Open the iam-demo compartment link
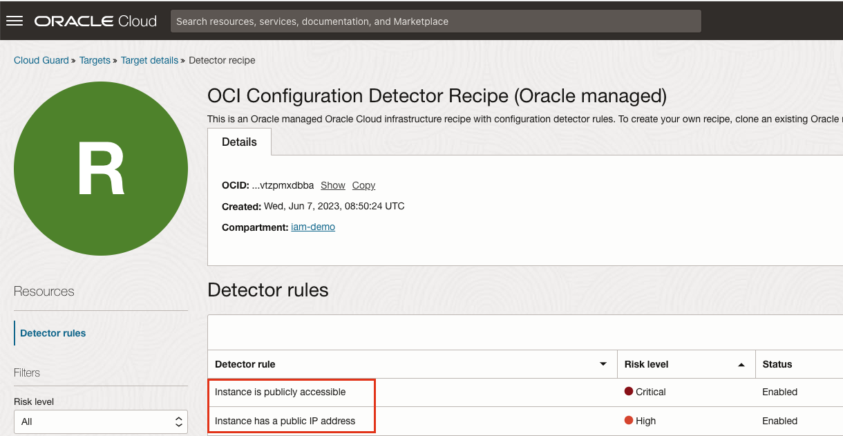Viewport: 843px width, 436px height. click(x=313, y=227)
